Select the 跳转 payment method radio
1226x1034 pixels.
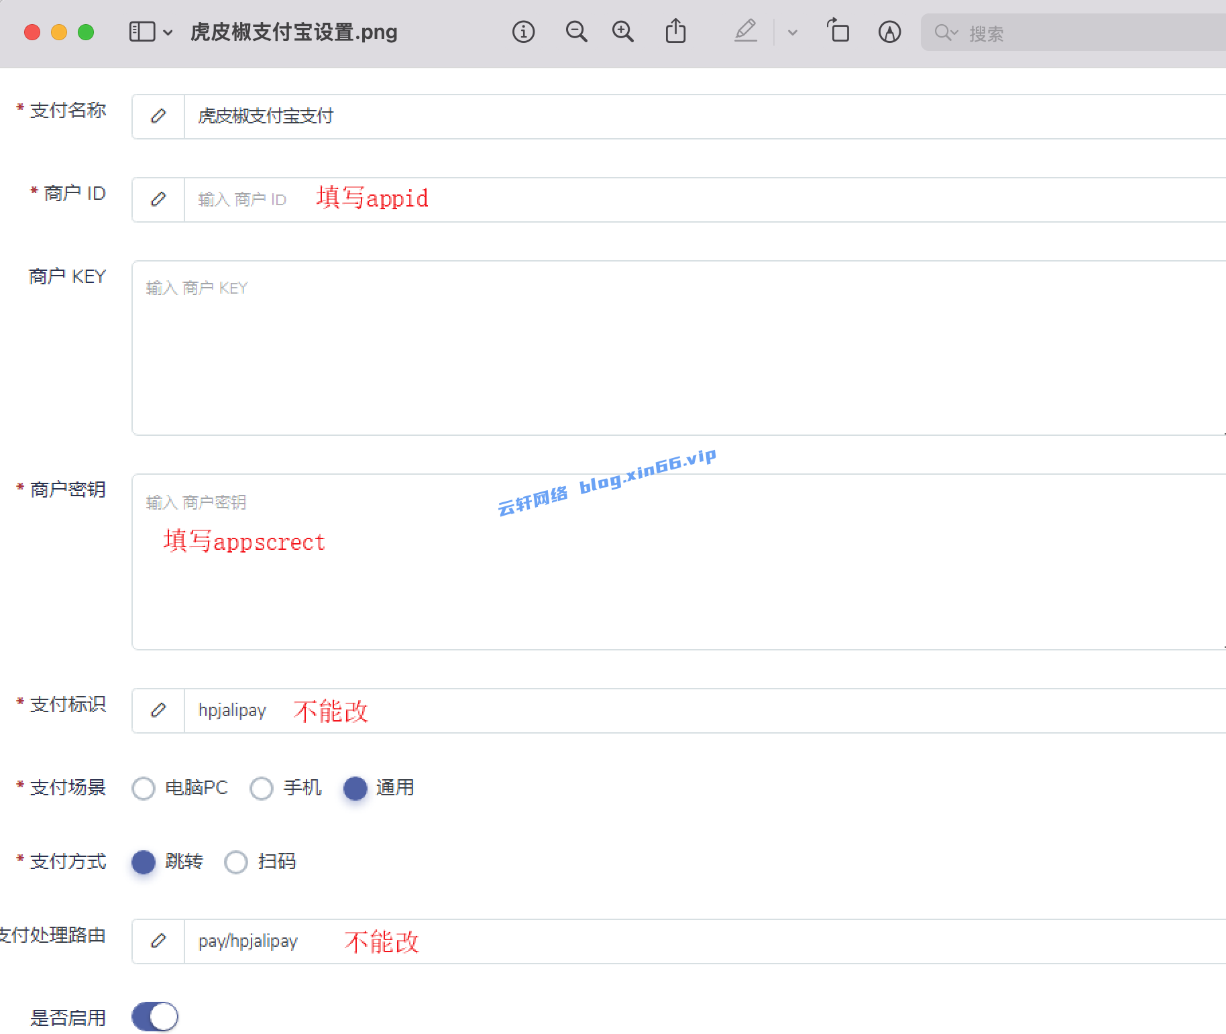(x=144, y=862)
